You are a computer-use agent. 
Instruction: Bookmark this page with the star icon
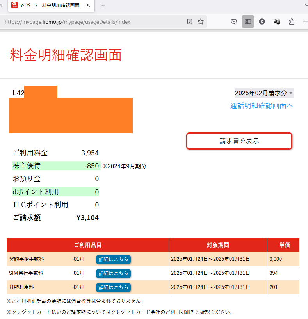(x=201, y=22)
